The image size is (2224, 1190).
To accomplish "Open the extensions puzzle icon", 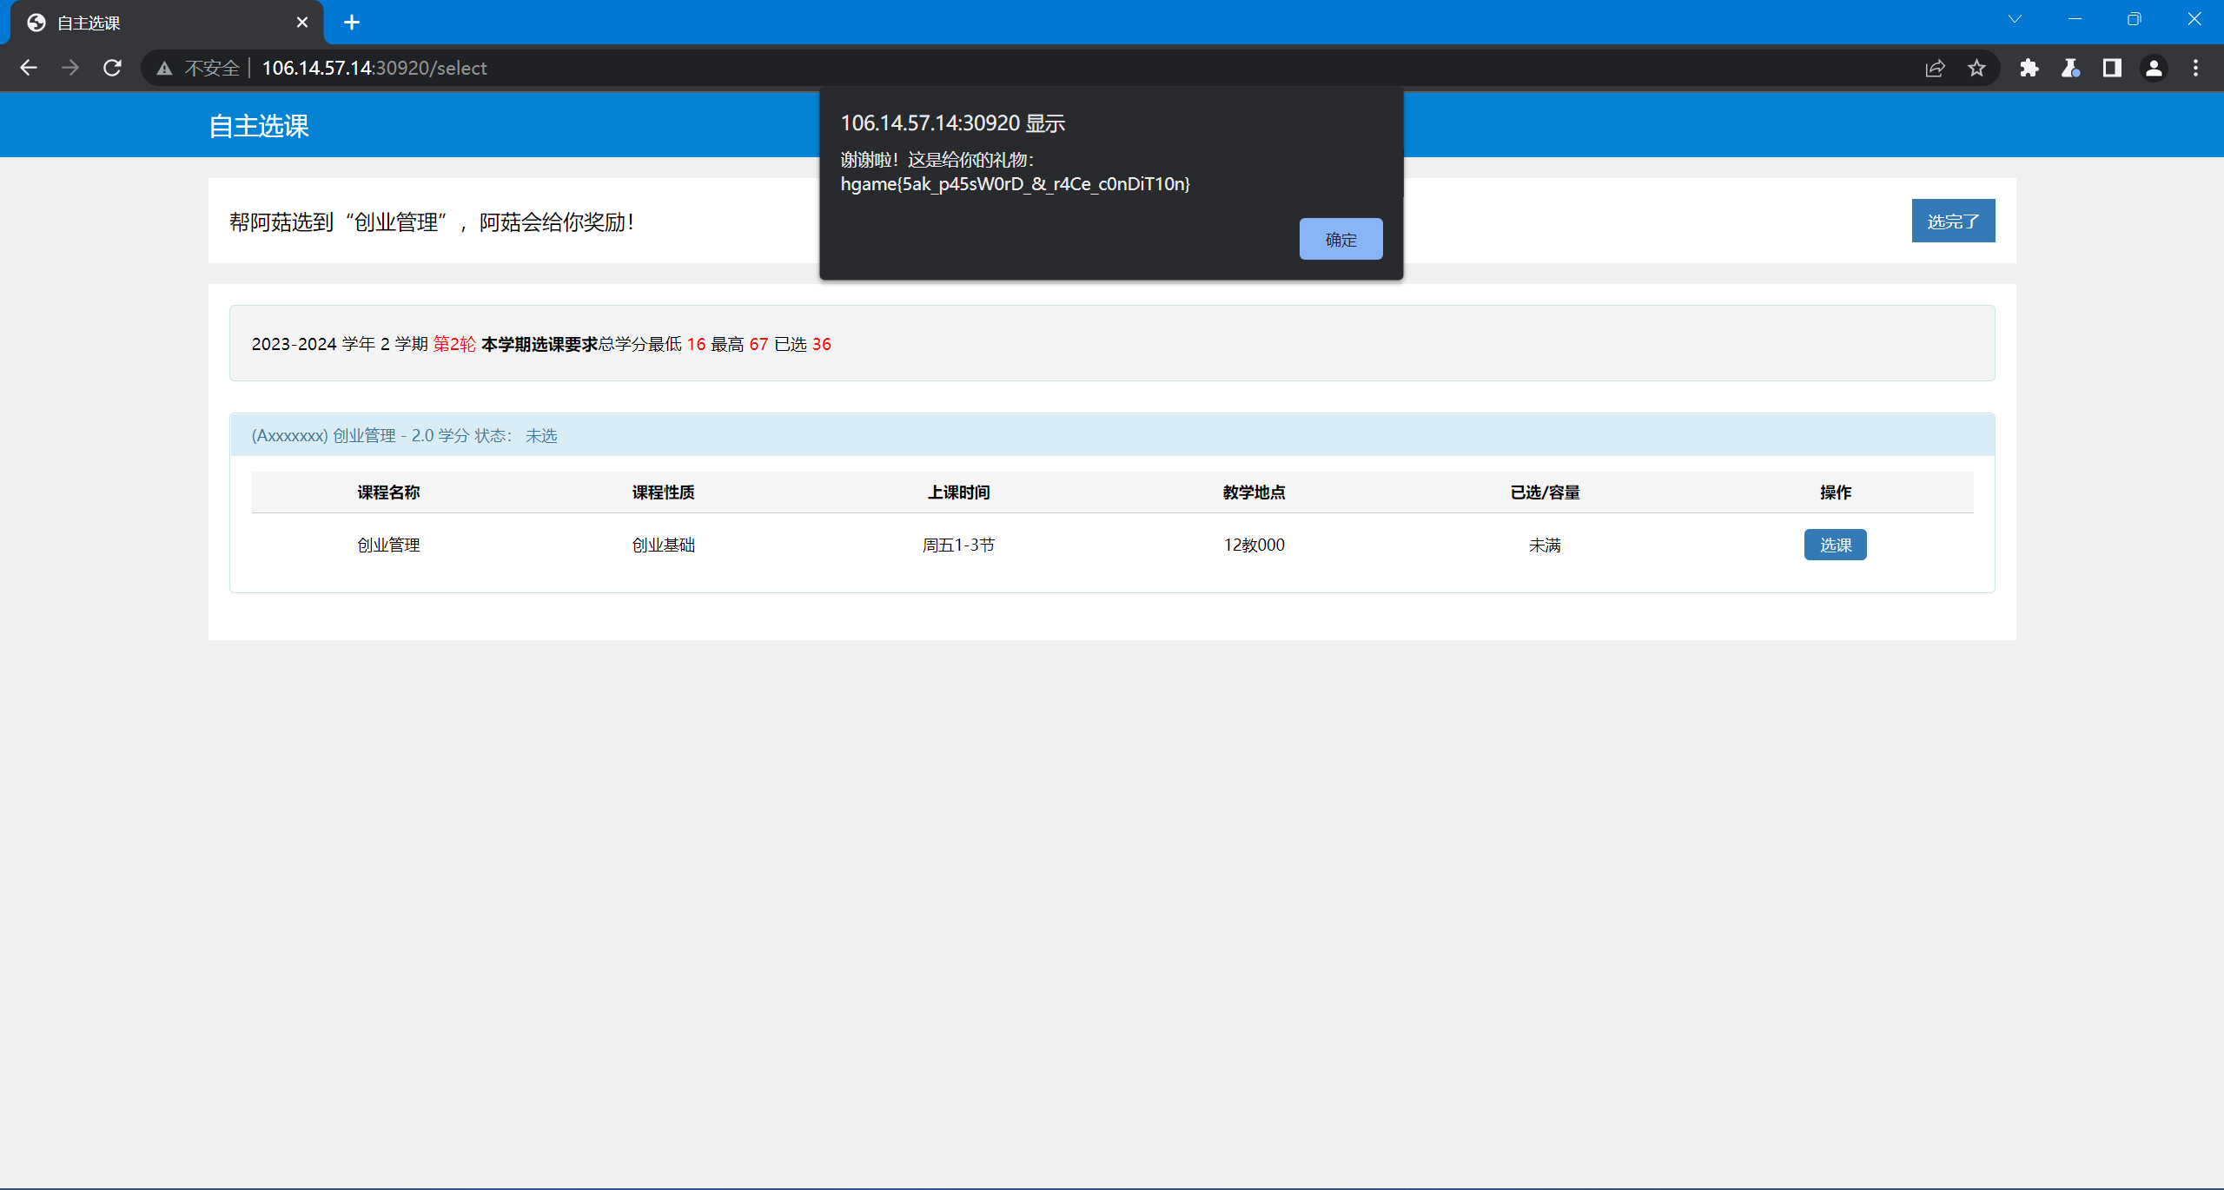I will coord(2029,68).
